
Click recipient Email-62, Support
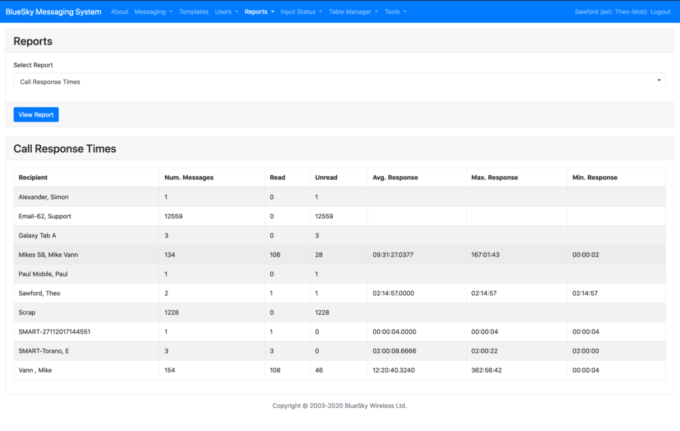pyautogui.click(x=44, y=216)
